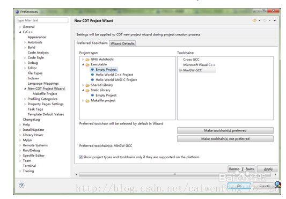This screenshot has width=286, height=199.
Task: Expand the Install/Update preferences node
Action: [x=20, y=130]
